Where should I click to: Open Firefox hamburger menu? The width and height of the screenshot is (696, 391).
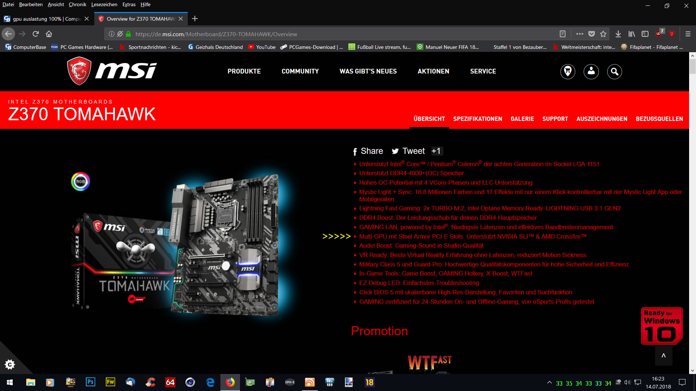tap(688, 34)
